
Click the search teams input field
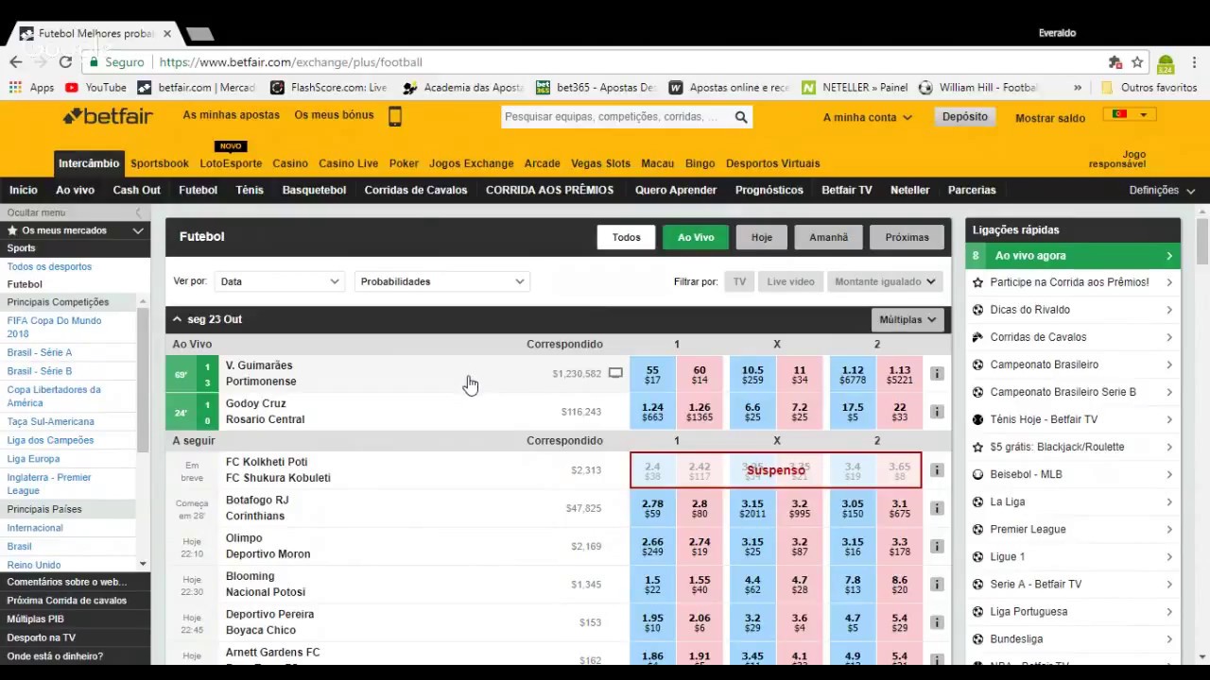point(616,117)
